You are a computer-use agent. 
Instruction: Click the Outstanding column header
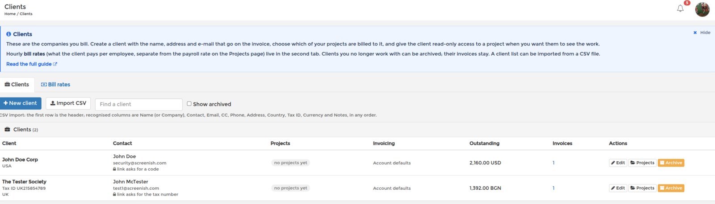tap(484, 143)
